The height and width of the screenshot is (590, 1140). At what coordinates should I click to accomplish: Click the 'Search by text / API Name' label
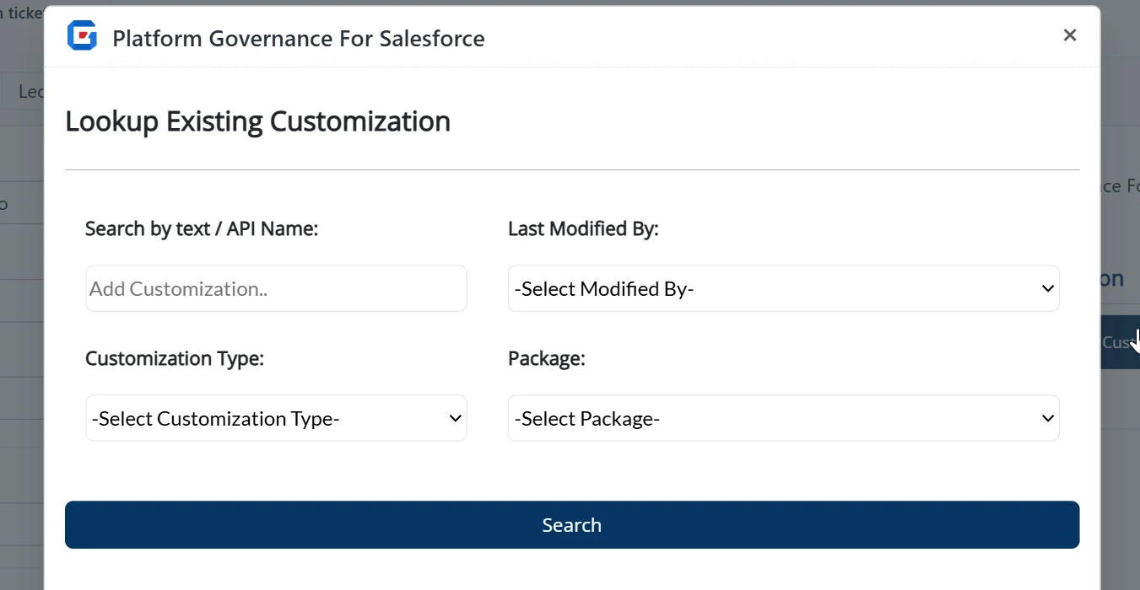202,228
